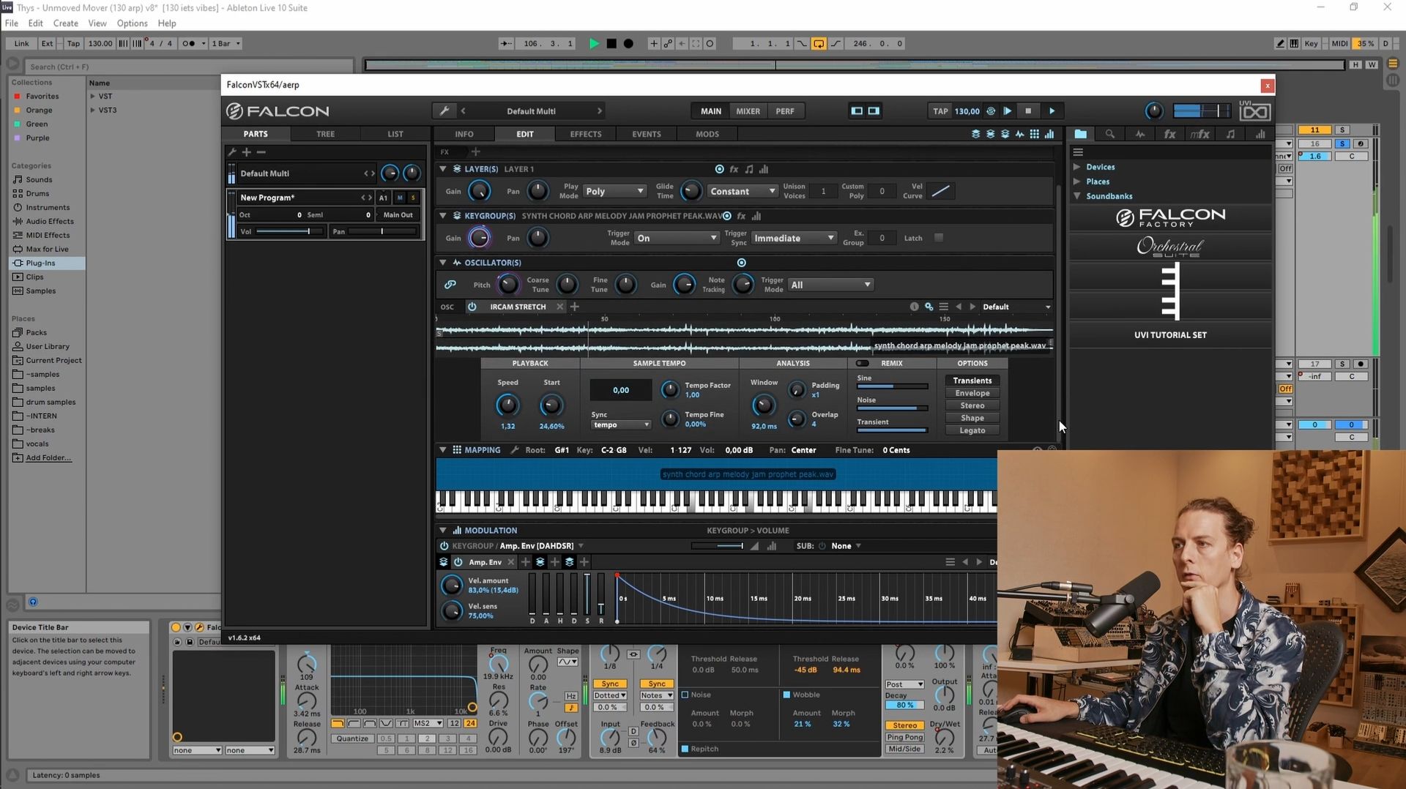Enable the Latch checkbox in the keygroup
This screenshot has width=1406, height=789.
(939, 238)
